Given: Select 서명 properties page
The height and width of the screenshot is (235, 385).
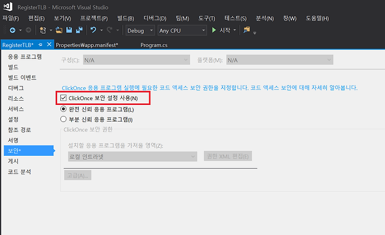Looking at the screenshot, I should (x=13, y=140).
